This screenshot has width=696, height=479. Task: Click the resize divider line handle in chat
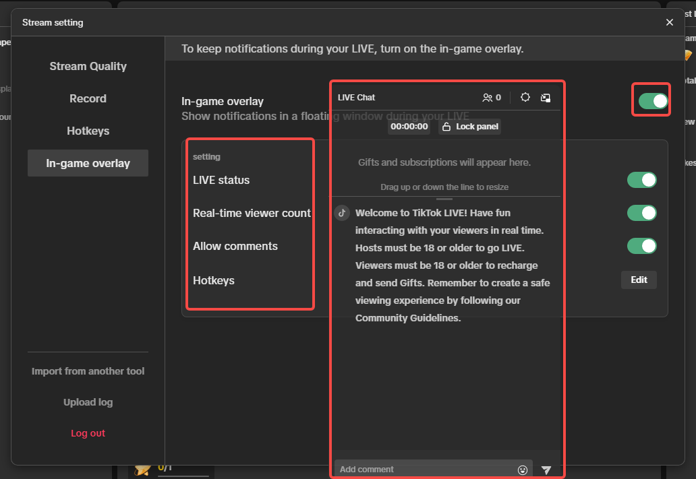(444, 199)
